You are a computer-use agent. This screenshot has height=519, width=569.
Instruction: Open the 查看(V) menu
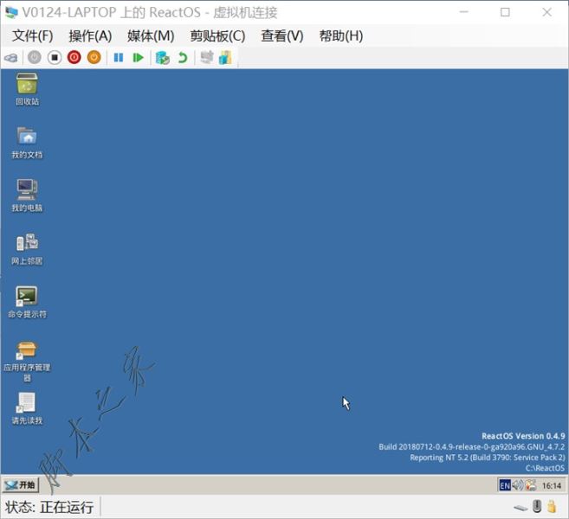[x=282, y=35]
